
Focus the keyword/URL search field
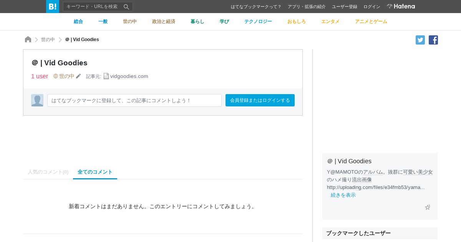[x=93, y=7]
